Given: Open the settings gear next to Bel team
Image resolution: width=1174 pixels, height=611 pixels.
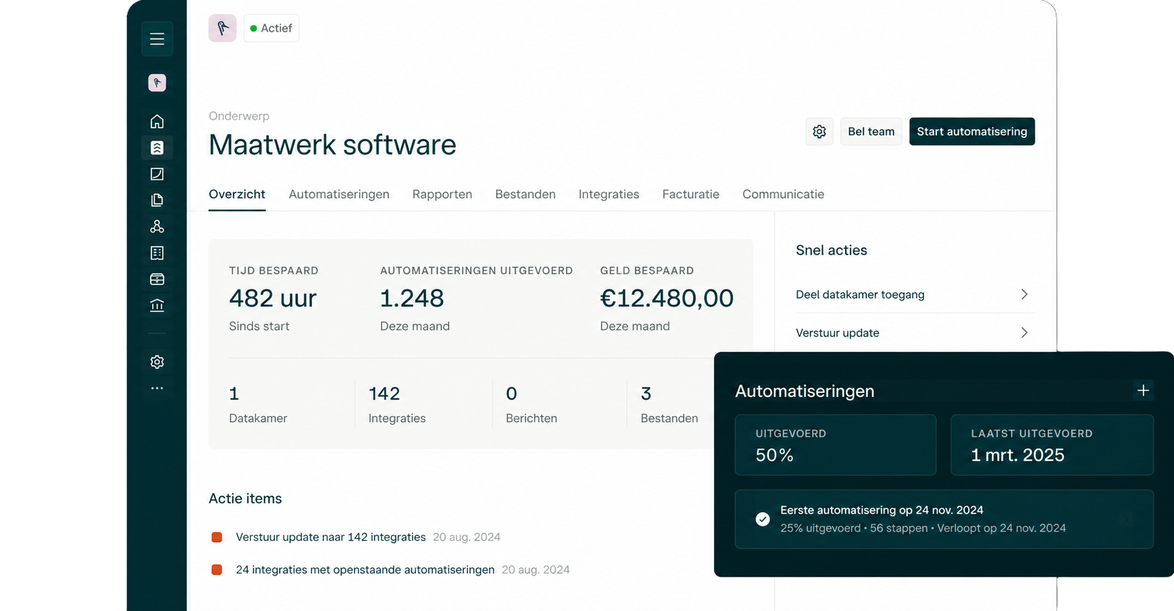Looking at the screenshot, I should coord(819,131).
